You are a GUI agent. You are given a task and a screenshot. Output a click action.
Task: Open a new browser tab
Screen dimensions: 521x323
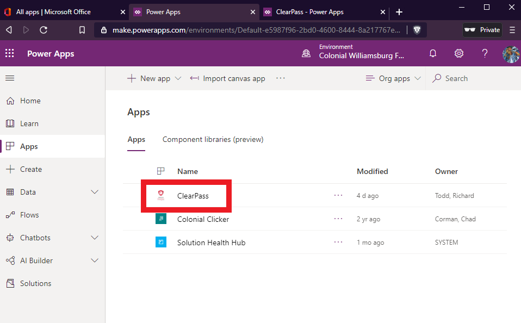tap(399, 12)
